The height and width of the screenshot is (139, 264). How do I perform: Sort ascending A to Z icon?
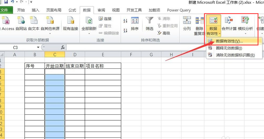tap(125, 21)
